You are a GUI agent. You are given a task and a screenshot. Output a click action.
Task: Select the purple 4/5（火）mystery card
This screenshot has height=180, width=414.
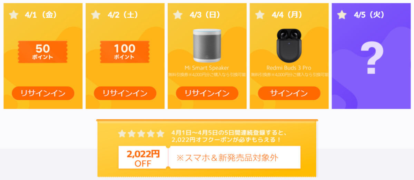[x=373, y=56]
